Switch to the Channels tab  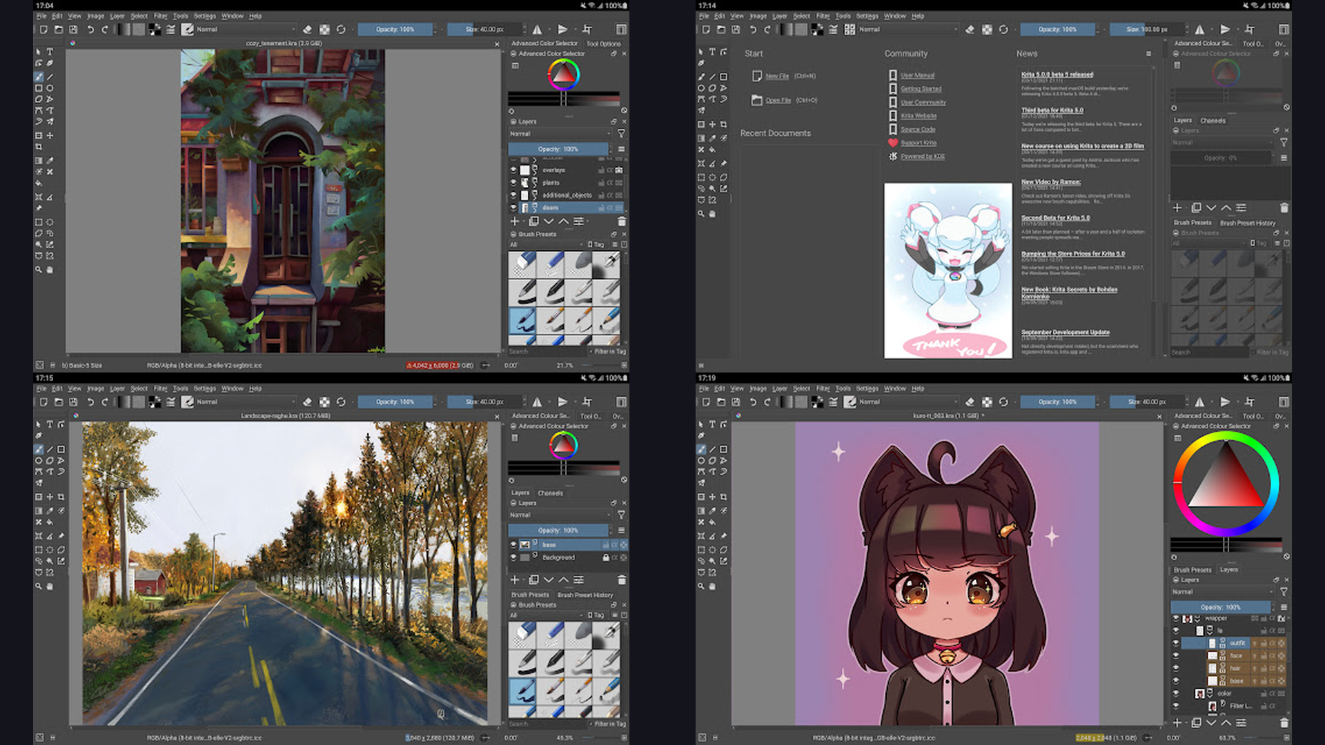[x=552, y=493]
